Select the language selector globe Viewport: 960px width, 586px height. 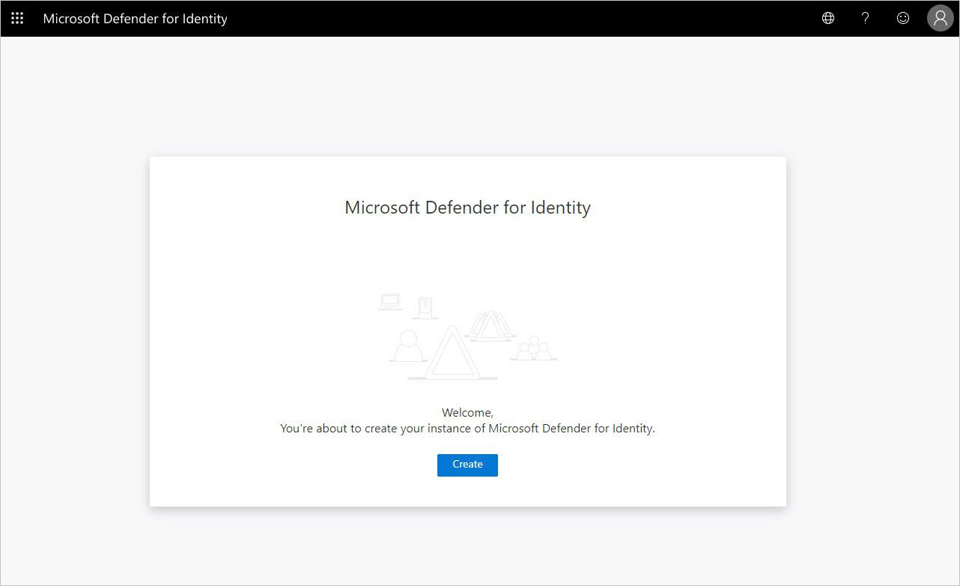coord(827,18)
